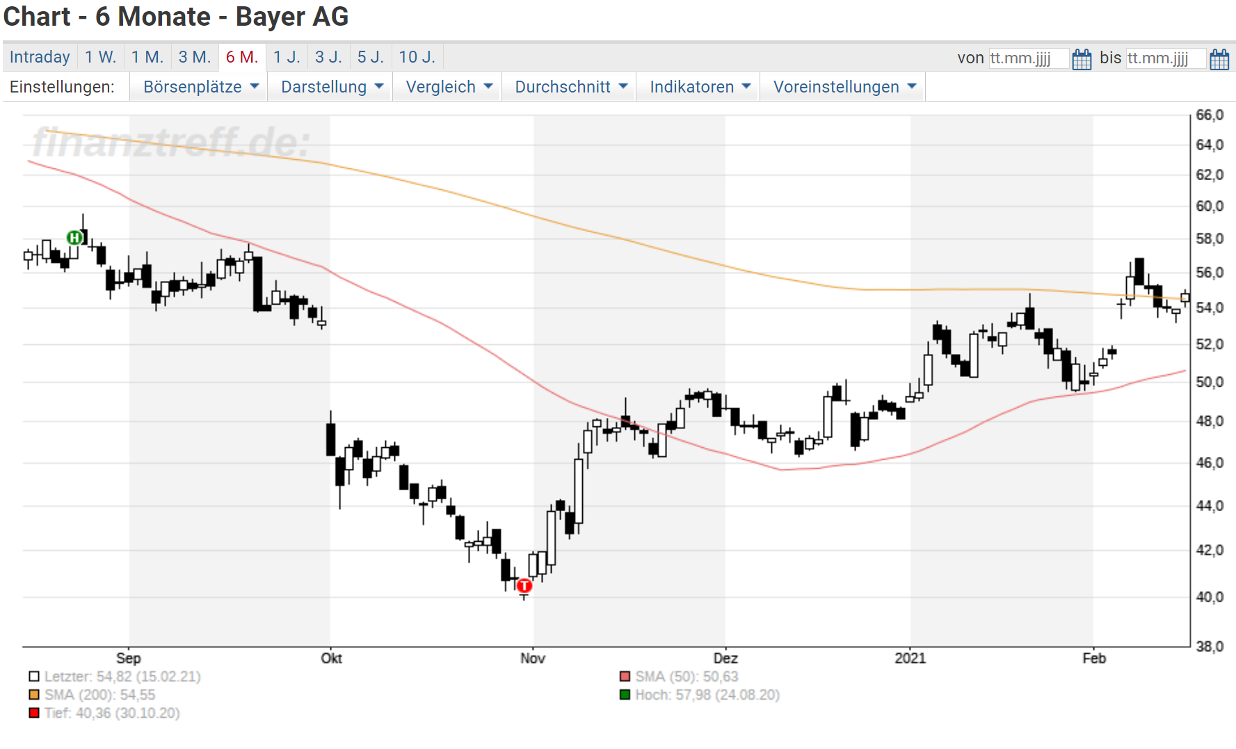Image resolution: width=1236 pixels, height=749 pixels.
Task: Click the 'Sep' x-axis label
Action: click(129, 658)
